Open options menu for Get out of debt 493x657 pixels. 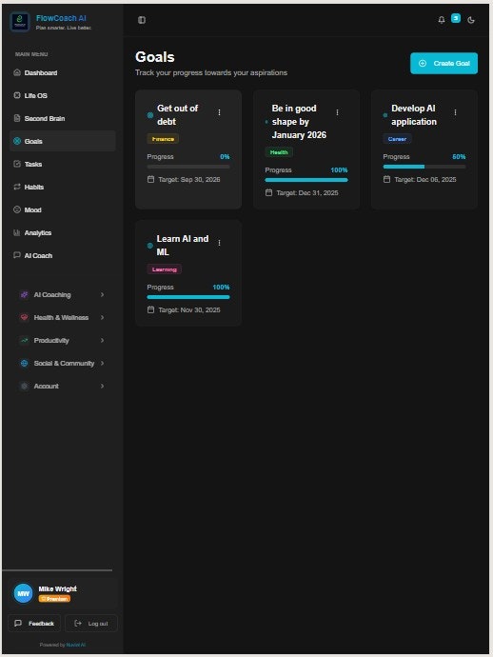[219, 112]
